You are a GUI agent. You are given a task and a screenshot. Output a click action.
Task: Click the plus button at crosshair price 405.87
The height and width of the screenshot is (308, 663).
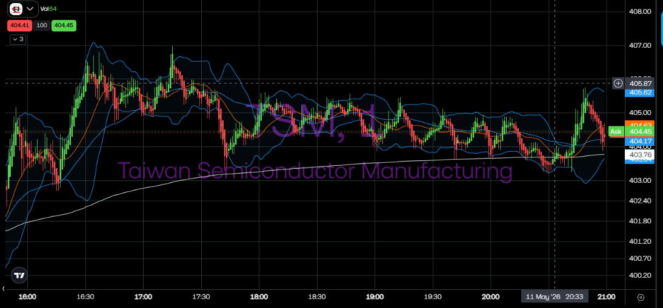pyautogui.click(x=618, y=83)
